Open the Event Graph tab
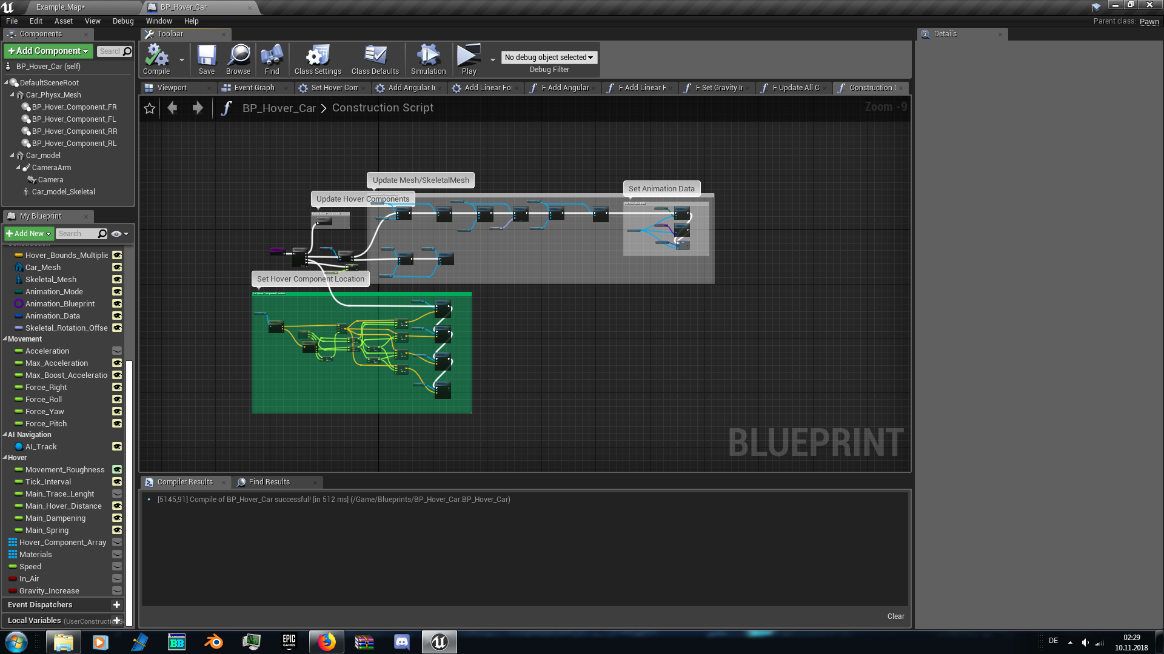Screen dimensions: 1164x654 tap(253, 88)
